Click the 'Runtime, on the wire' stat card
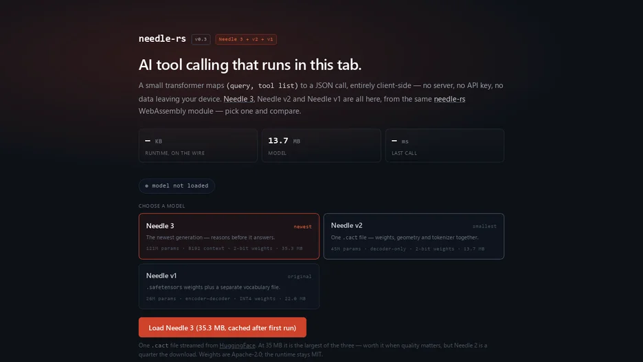Viewport: 643px width, 362px height. click(x=198, y=146)
